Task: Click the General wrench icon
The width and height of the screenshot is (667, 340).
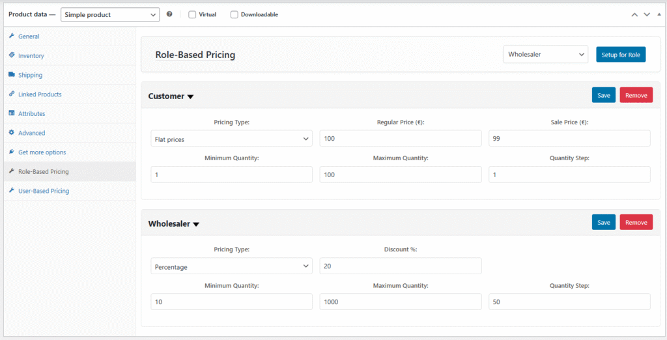Action: pos(12,36)
